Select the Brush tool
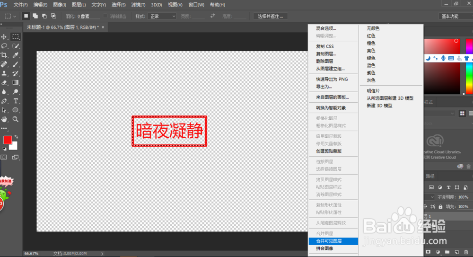Screen dimensions: 473x257 16,64
